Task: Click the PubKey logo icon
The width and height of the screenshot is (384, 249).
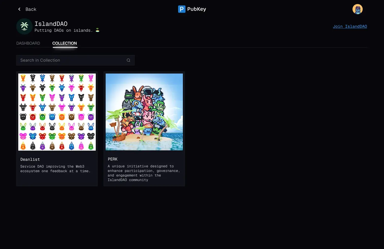Action: [x=182, y=9]
